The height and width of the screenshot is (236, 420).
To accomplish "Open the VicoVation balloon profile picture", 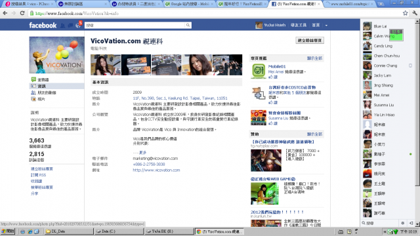I will pyautogui.click(x=56, y=55).
